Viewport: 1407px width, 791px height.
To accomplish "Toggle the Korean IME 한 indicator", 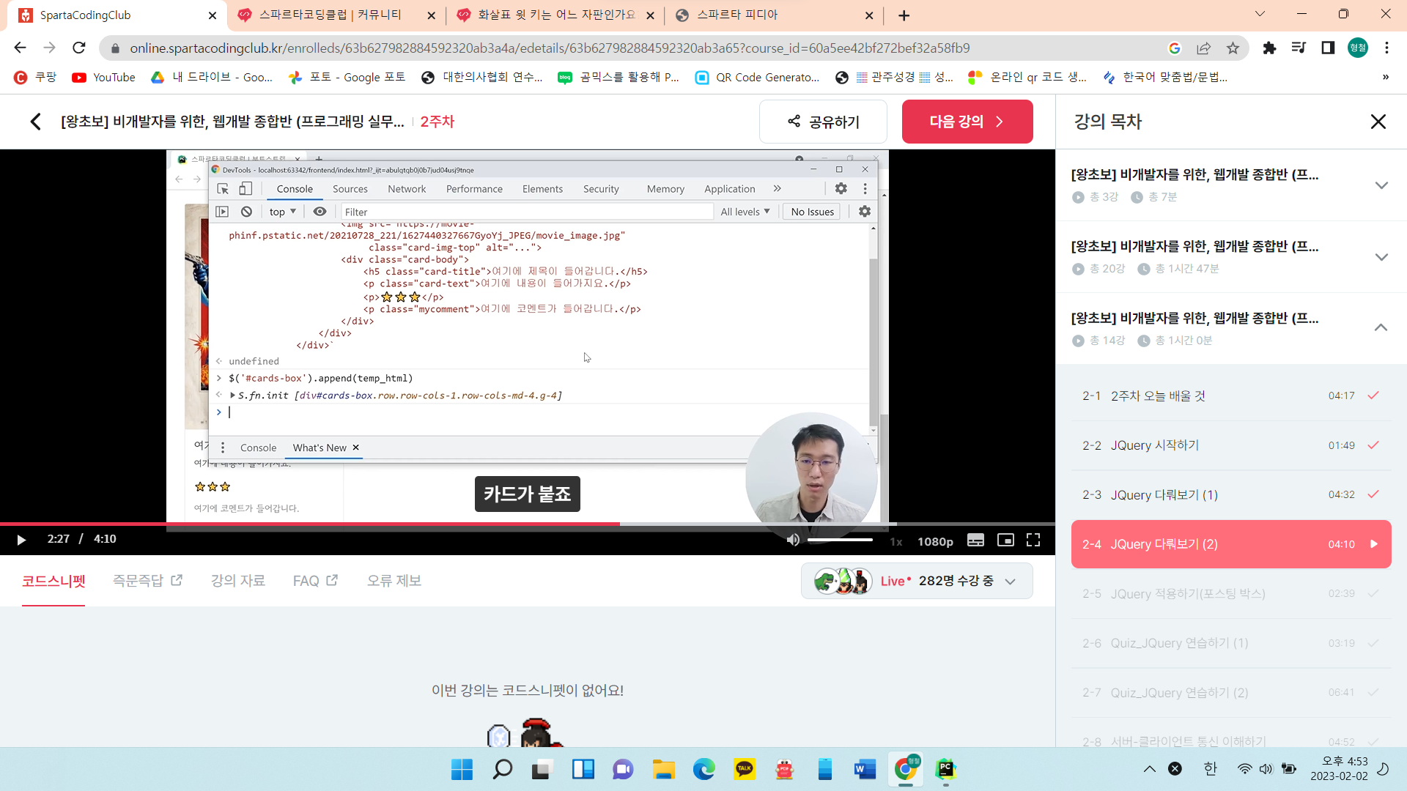I will (x=1211, y=769).
